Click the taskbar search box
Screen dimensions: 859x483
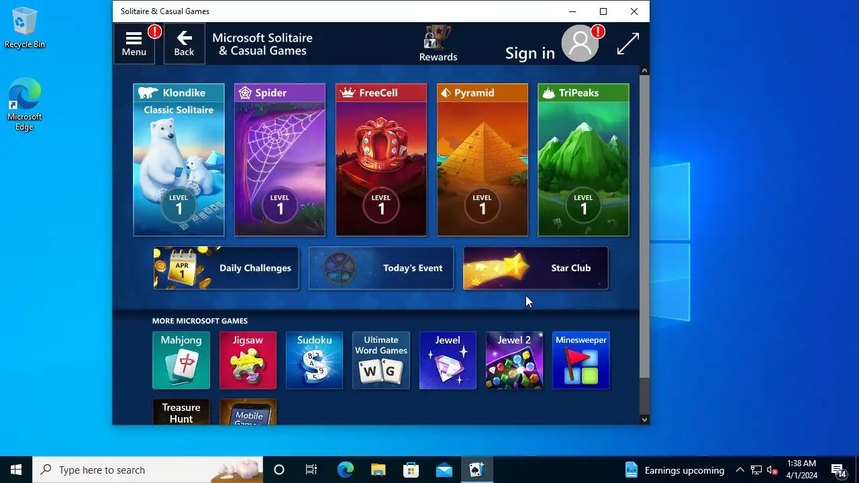(x=148, y=470)
